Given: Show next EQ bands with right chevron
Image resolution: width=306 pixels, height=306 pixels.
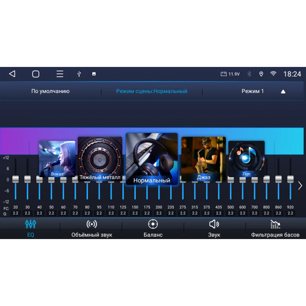Looking at the screenshot, I should click(300, 186).
